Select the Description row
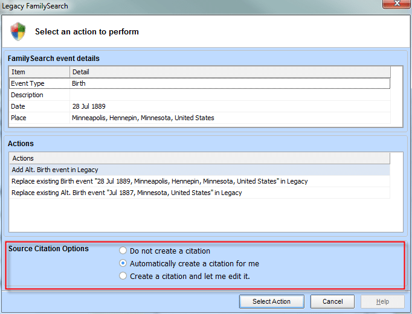 point(200,95)
